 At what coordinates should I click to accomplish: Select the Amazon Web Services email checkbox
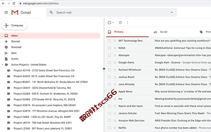point(109,121)
